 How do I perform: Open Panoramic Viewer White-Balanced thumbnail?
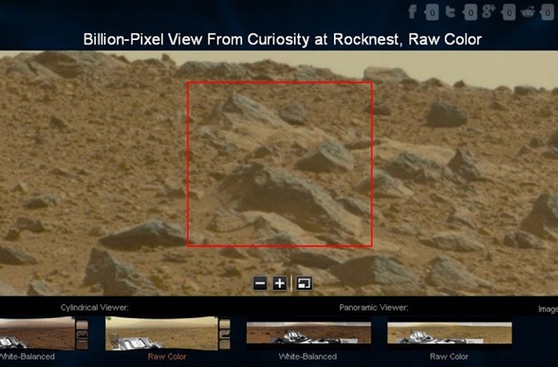click(x=309, y=333)
